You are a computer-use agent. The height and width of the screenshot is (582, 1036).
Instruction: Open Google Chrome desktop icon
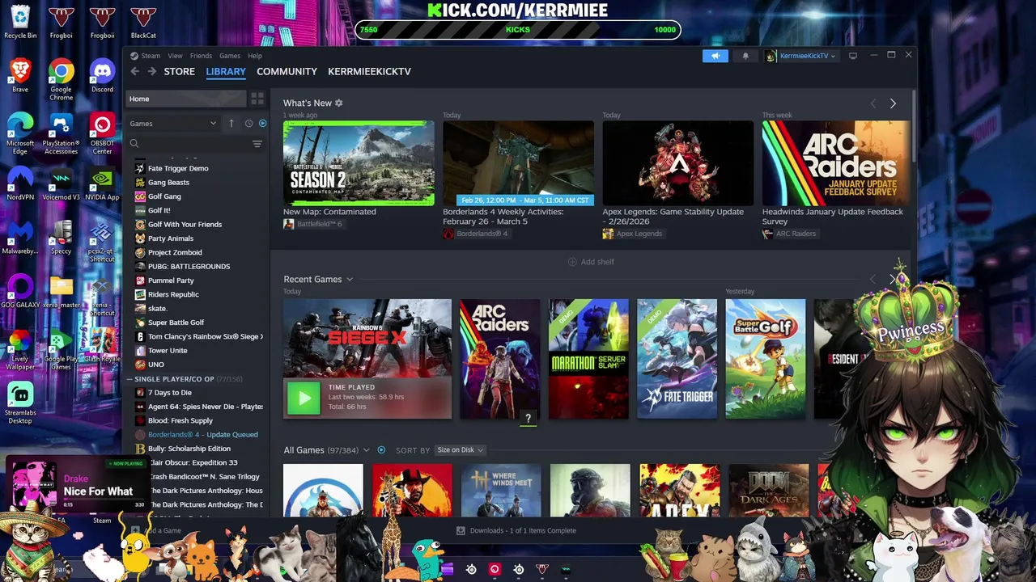point(61,79)
